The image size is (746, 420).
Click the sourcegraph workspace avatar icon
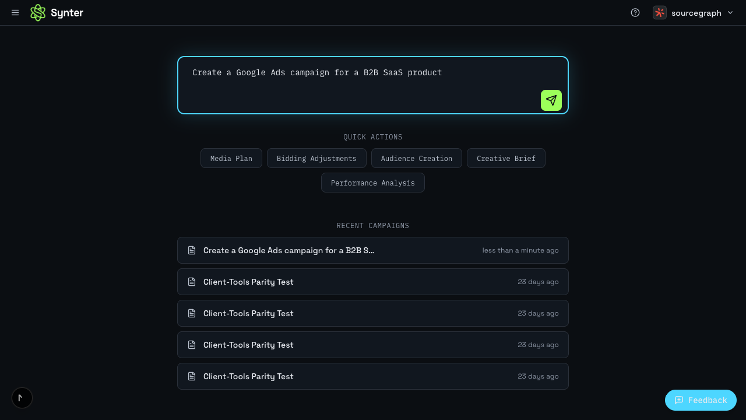660,13
